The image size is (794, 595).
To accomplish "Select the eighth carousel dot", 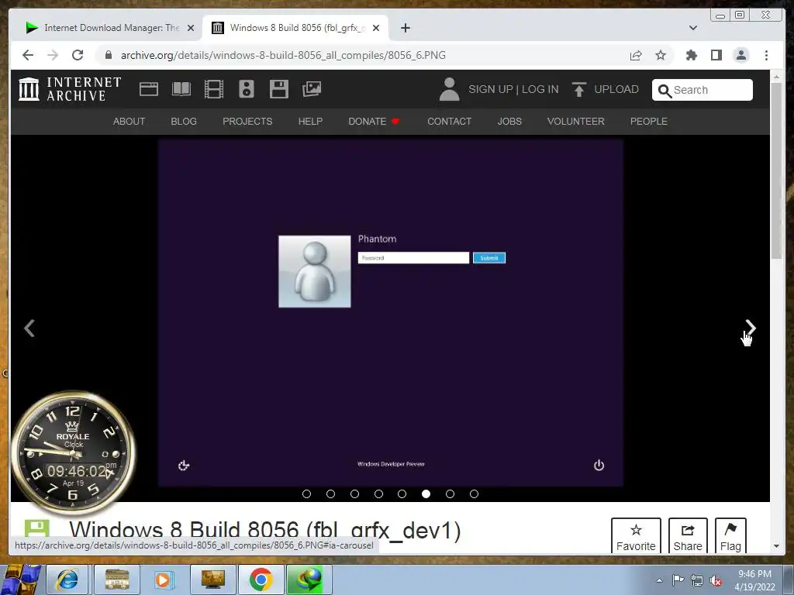I will click(474, 494).
